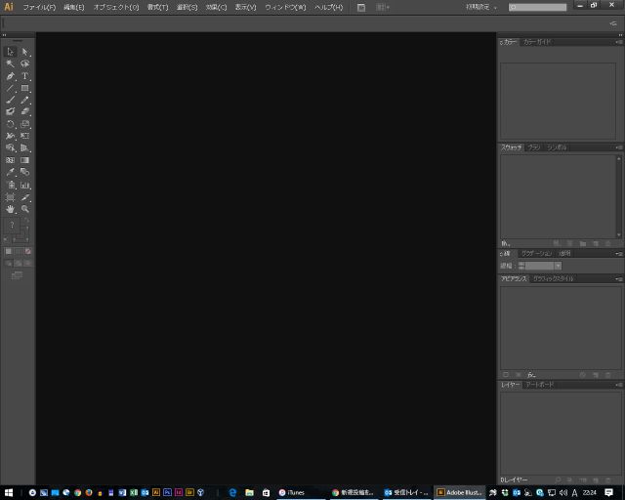625x500 pixels.
Task: Switch to the ブラシ tab
Action: [x=534, y=147]
